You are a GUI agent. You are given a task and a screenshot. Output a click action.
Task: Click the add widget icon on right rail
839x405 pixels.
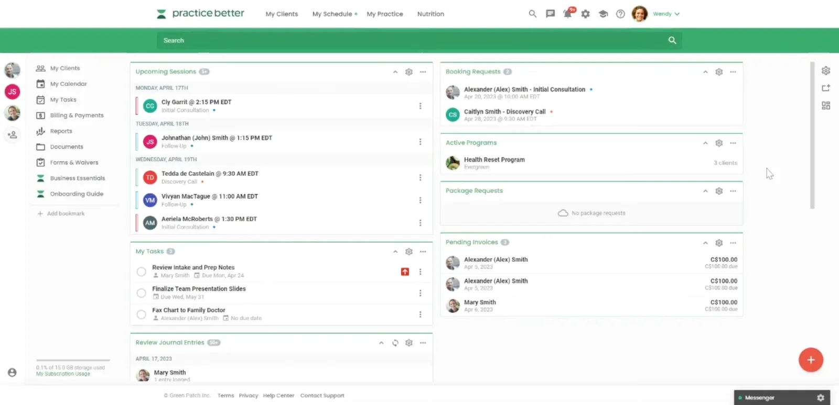(x=826, y=88)
